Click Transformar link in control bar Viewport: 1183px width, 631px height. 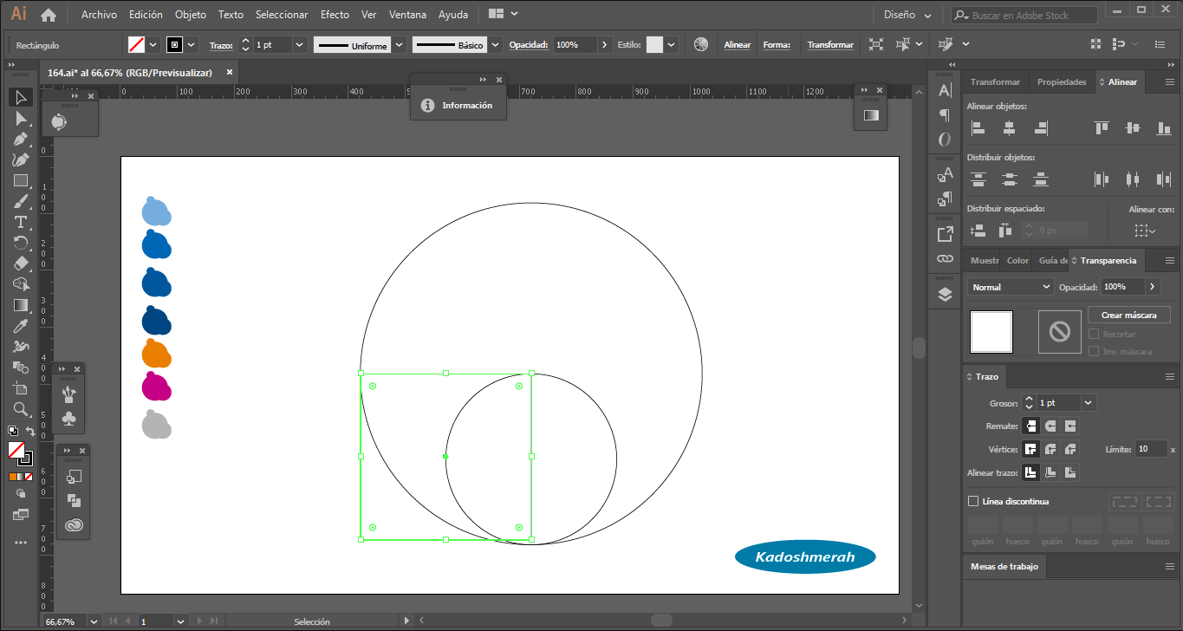[830, 45]
